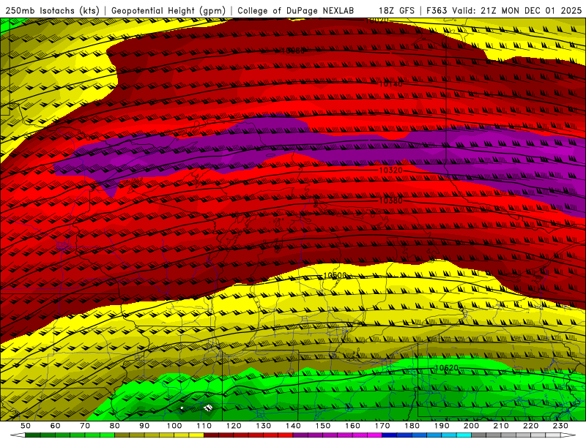This screenshot has width=586, height=439.
Task: Click the 100 value on the color scale
Action: coord(174,426)
